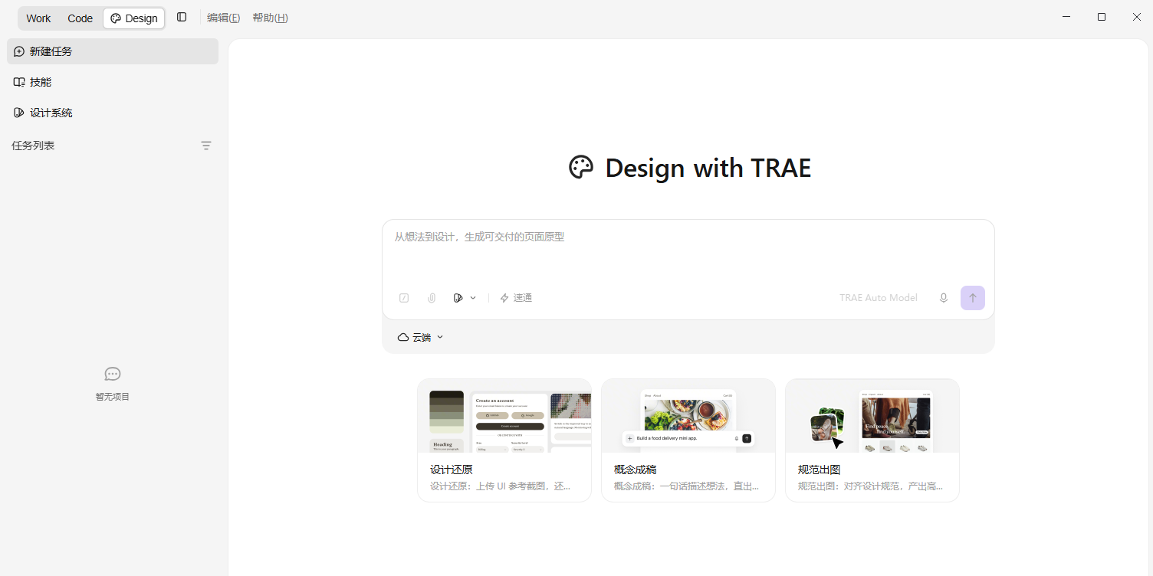
Task: Click the 暂无项目 chat bubble icon
Action: coord(113,374)
